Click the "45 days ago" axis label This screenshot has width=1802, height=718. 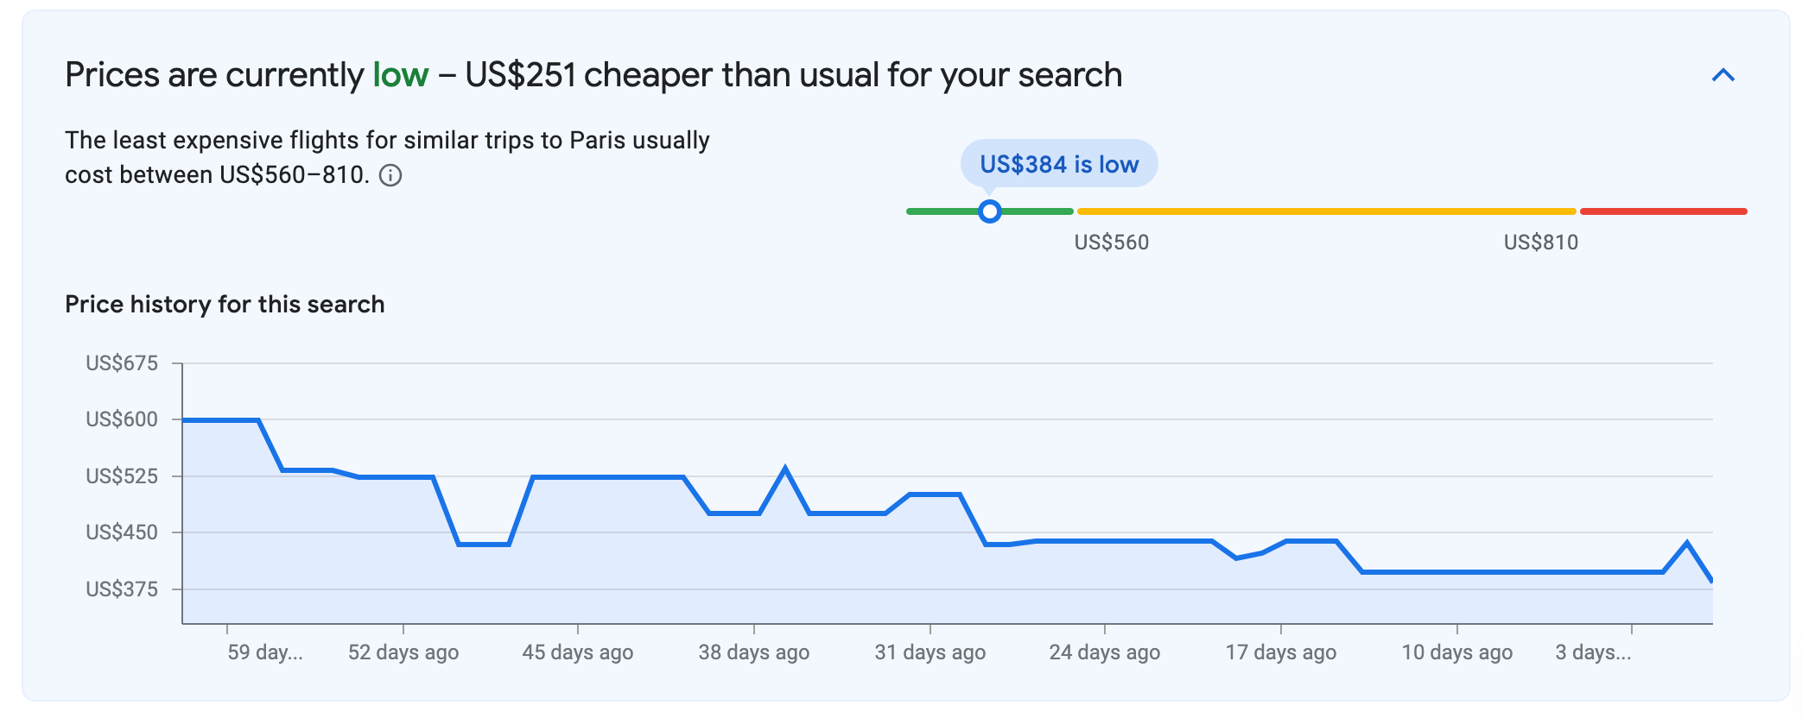point(577,652)
